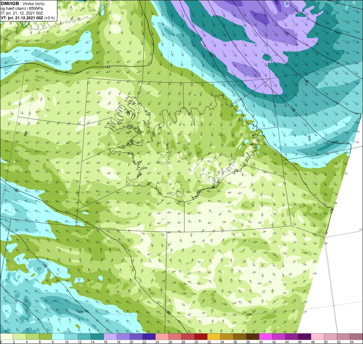Click the 12–14 m/s teal legend swatch
This screenshot has width=363, height=344.
pyautogui.click(x=84, y=337)
